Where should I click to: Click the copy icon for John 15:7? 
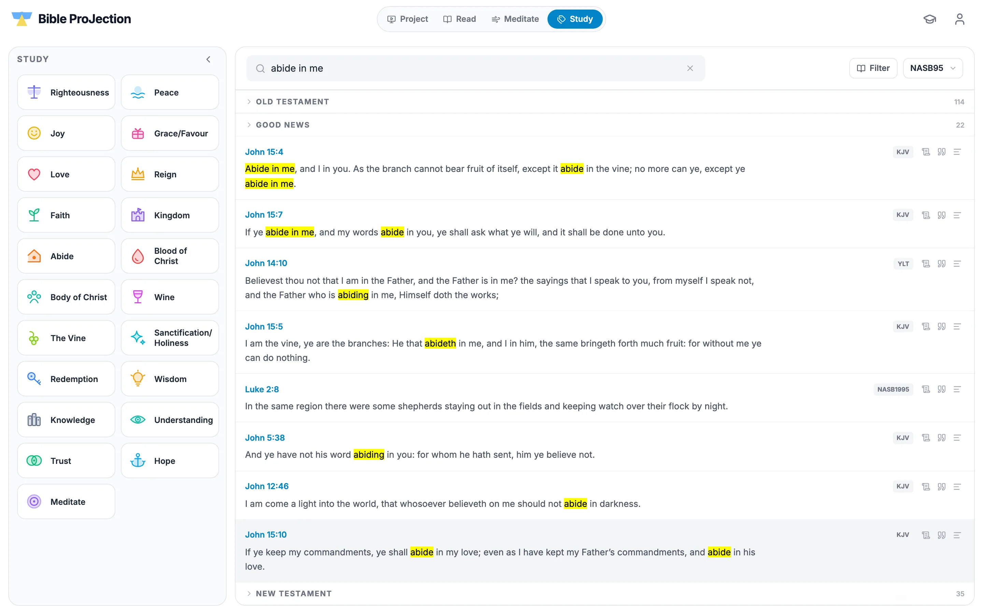pos(926,215)
